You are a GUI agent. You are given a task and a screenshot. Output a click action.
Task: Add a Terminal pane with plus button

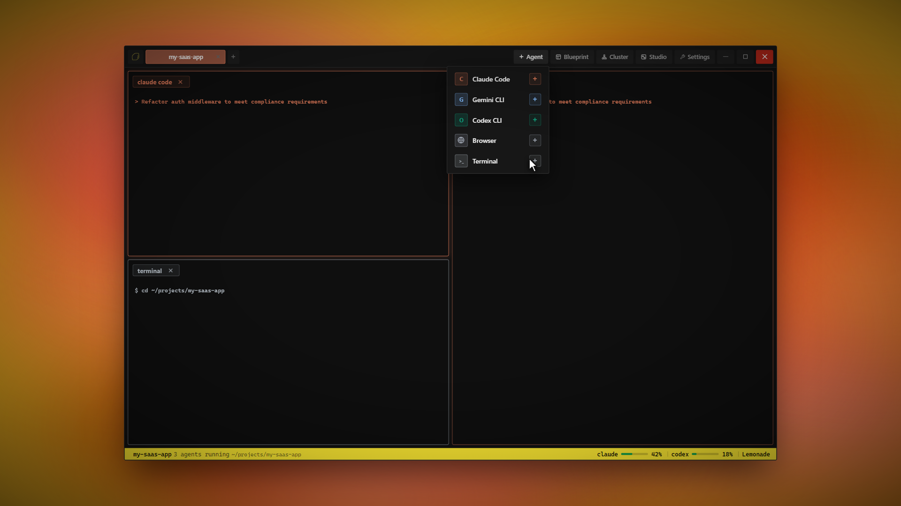tap(535, 161)
